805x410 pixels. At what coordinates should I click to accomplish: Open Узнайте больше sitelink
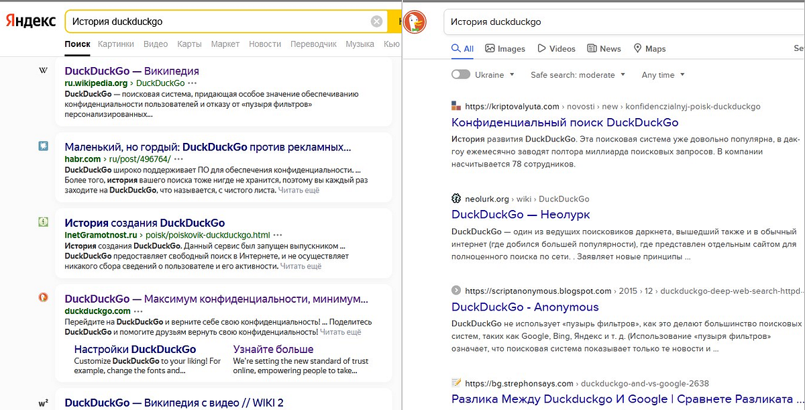pos(273,349)
